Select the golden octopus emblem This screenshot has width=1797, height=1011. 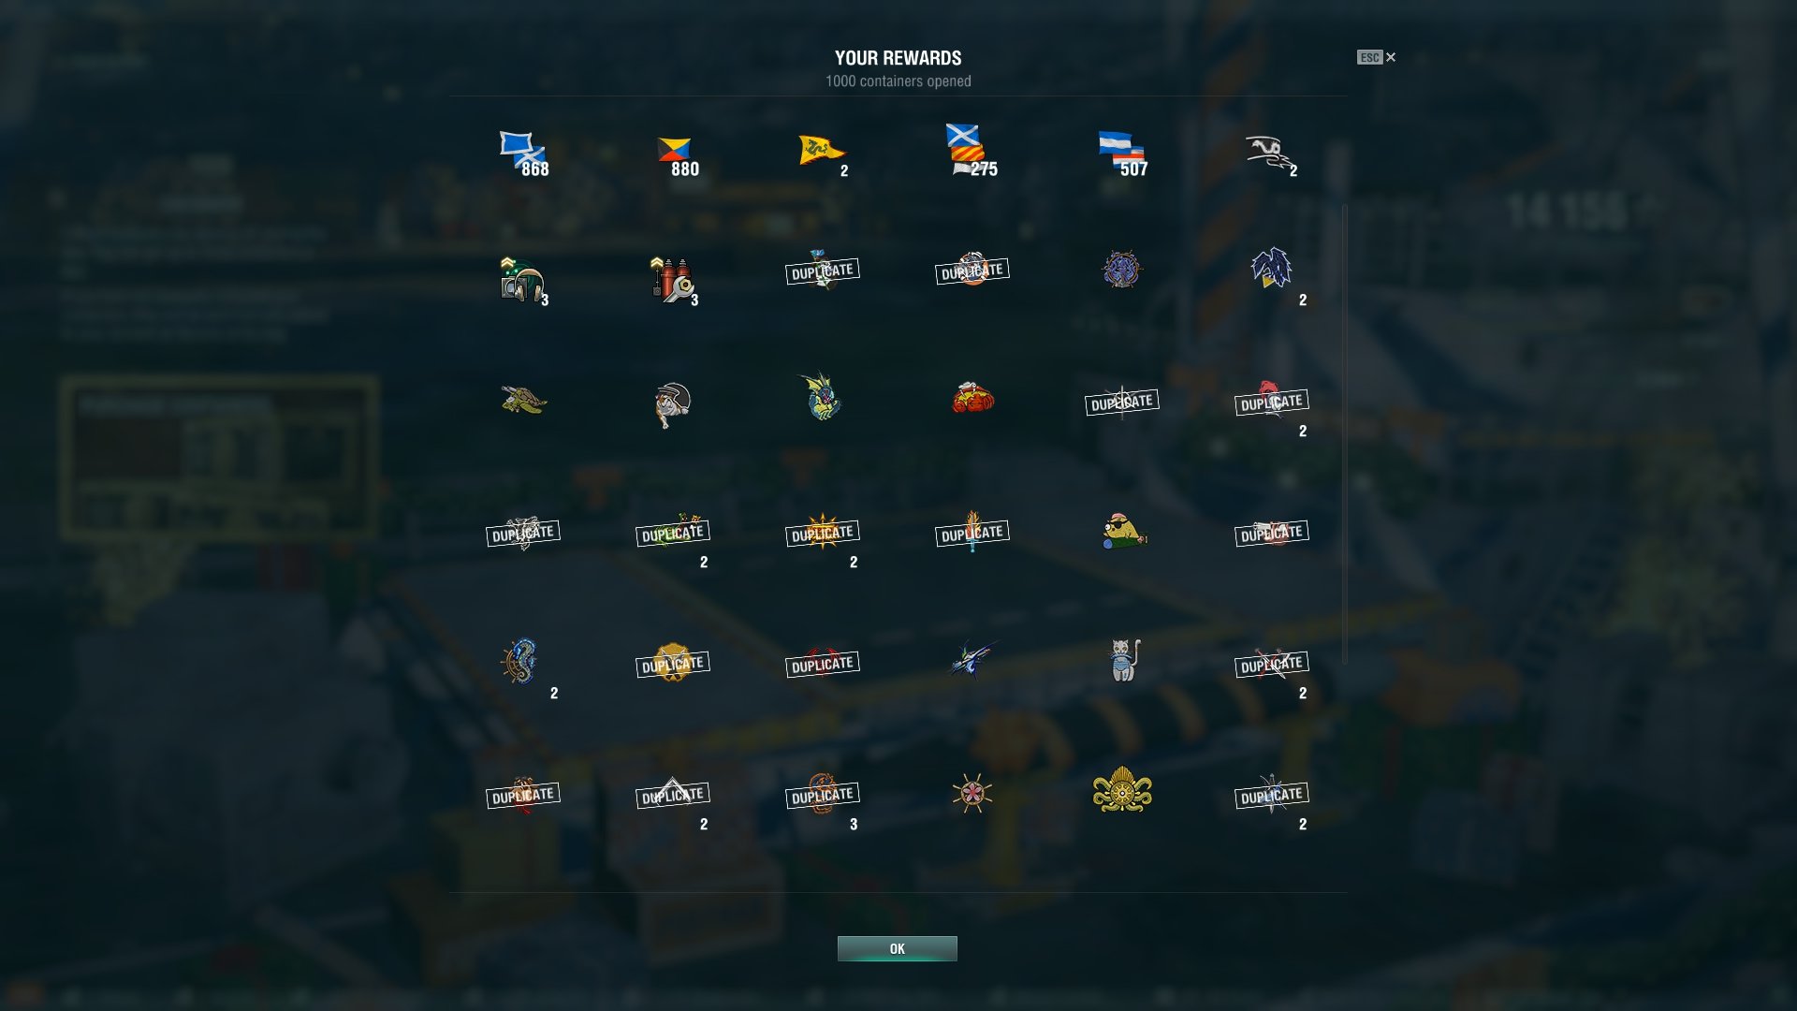coord(1122,789)
